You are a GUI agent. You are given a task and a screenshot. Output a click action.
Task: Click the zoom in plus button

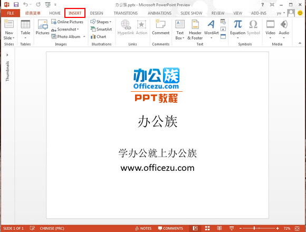click(278, 228)
